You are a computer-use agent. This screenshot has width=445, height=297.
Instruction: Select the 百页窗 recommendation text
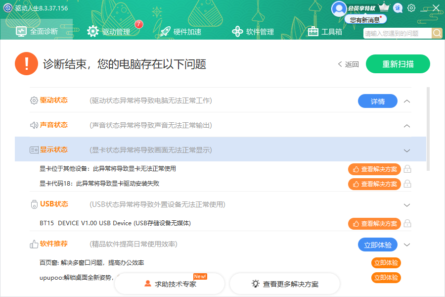pos(91,263)
